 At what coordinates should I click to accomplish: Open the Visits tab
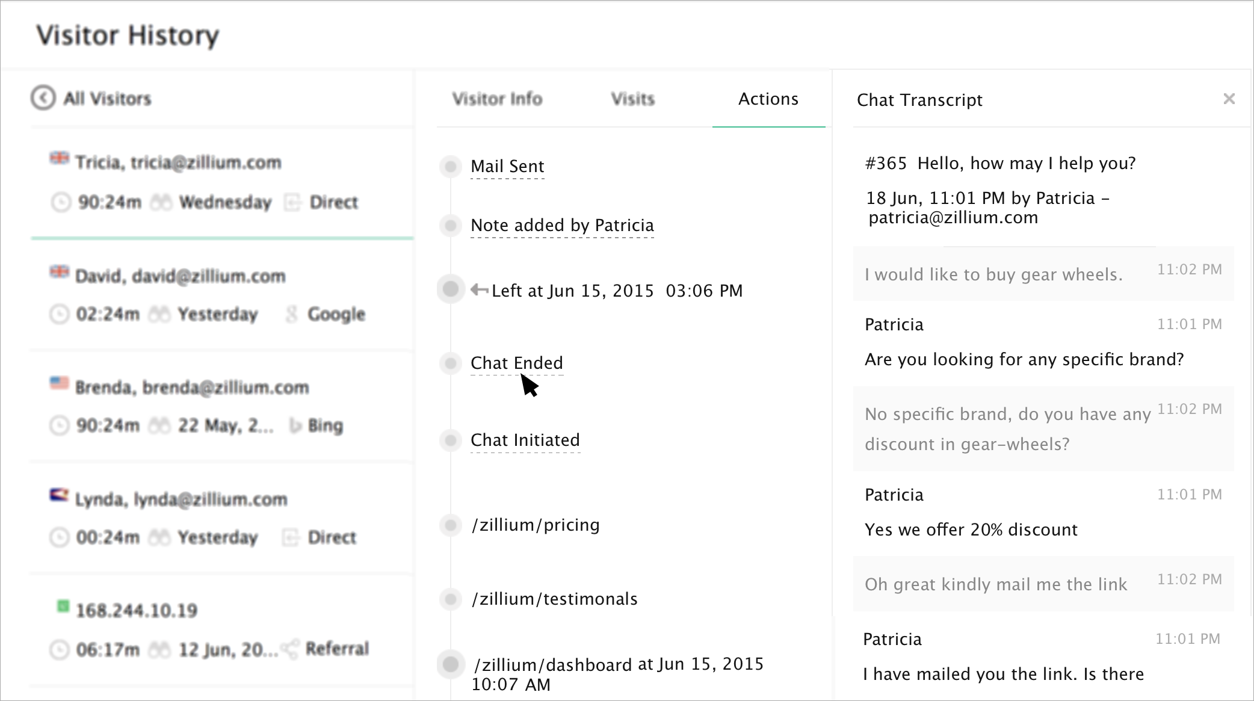[x=632, y=99]
